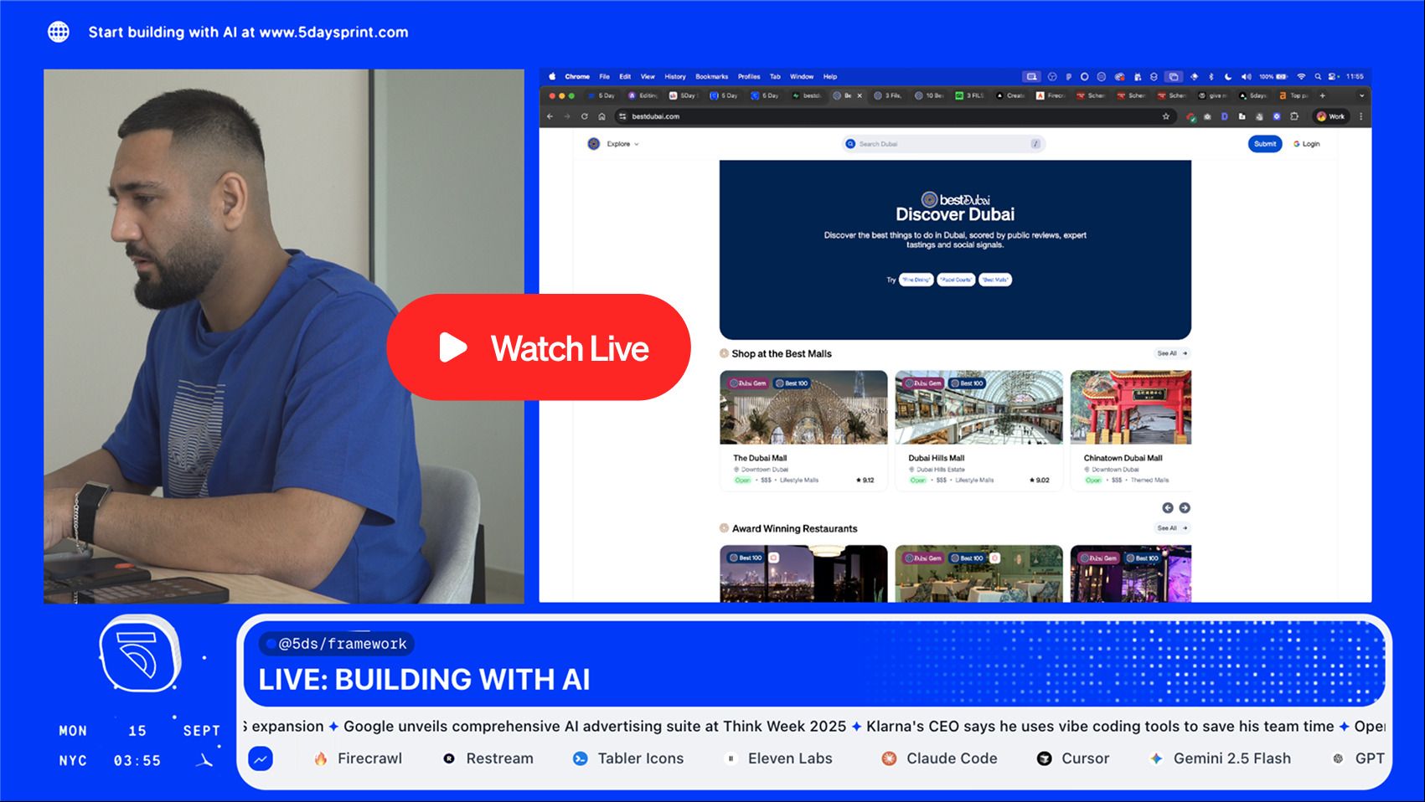
Task: Switch to the Editing browser tab
Action: coord(644,95)
